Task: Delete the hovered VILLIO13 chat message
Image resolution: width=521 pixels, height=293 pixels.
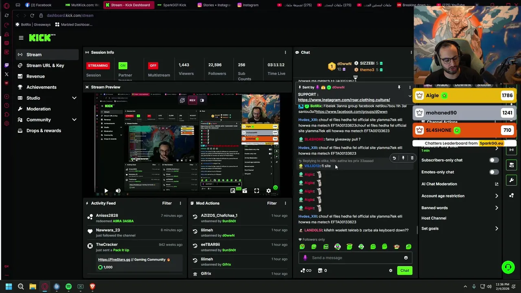Action: pyautogui.click(x=412, y=158)
